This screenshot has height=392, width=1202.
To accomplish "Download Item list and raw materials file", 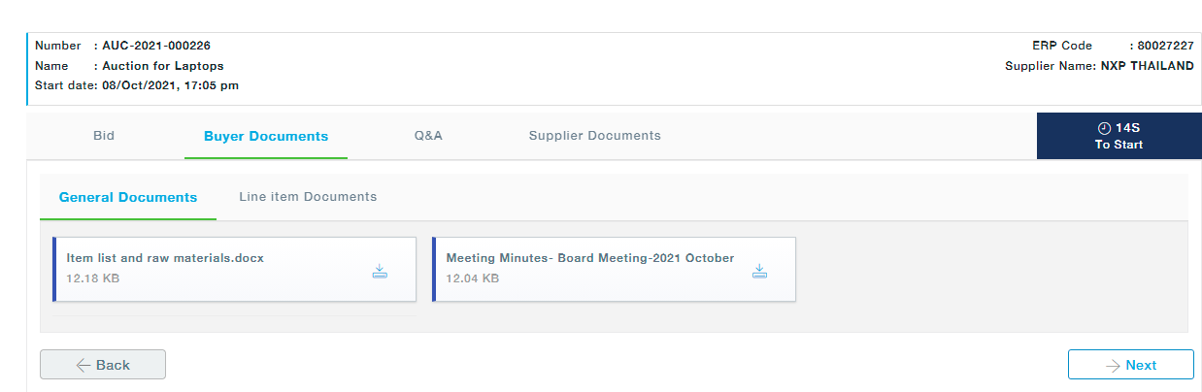I will coord(380,272).
